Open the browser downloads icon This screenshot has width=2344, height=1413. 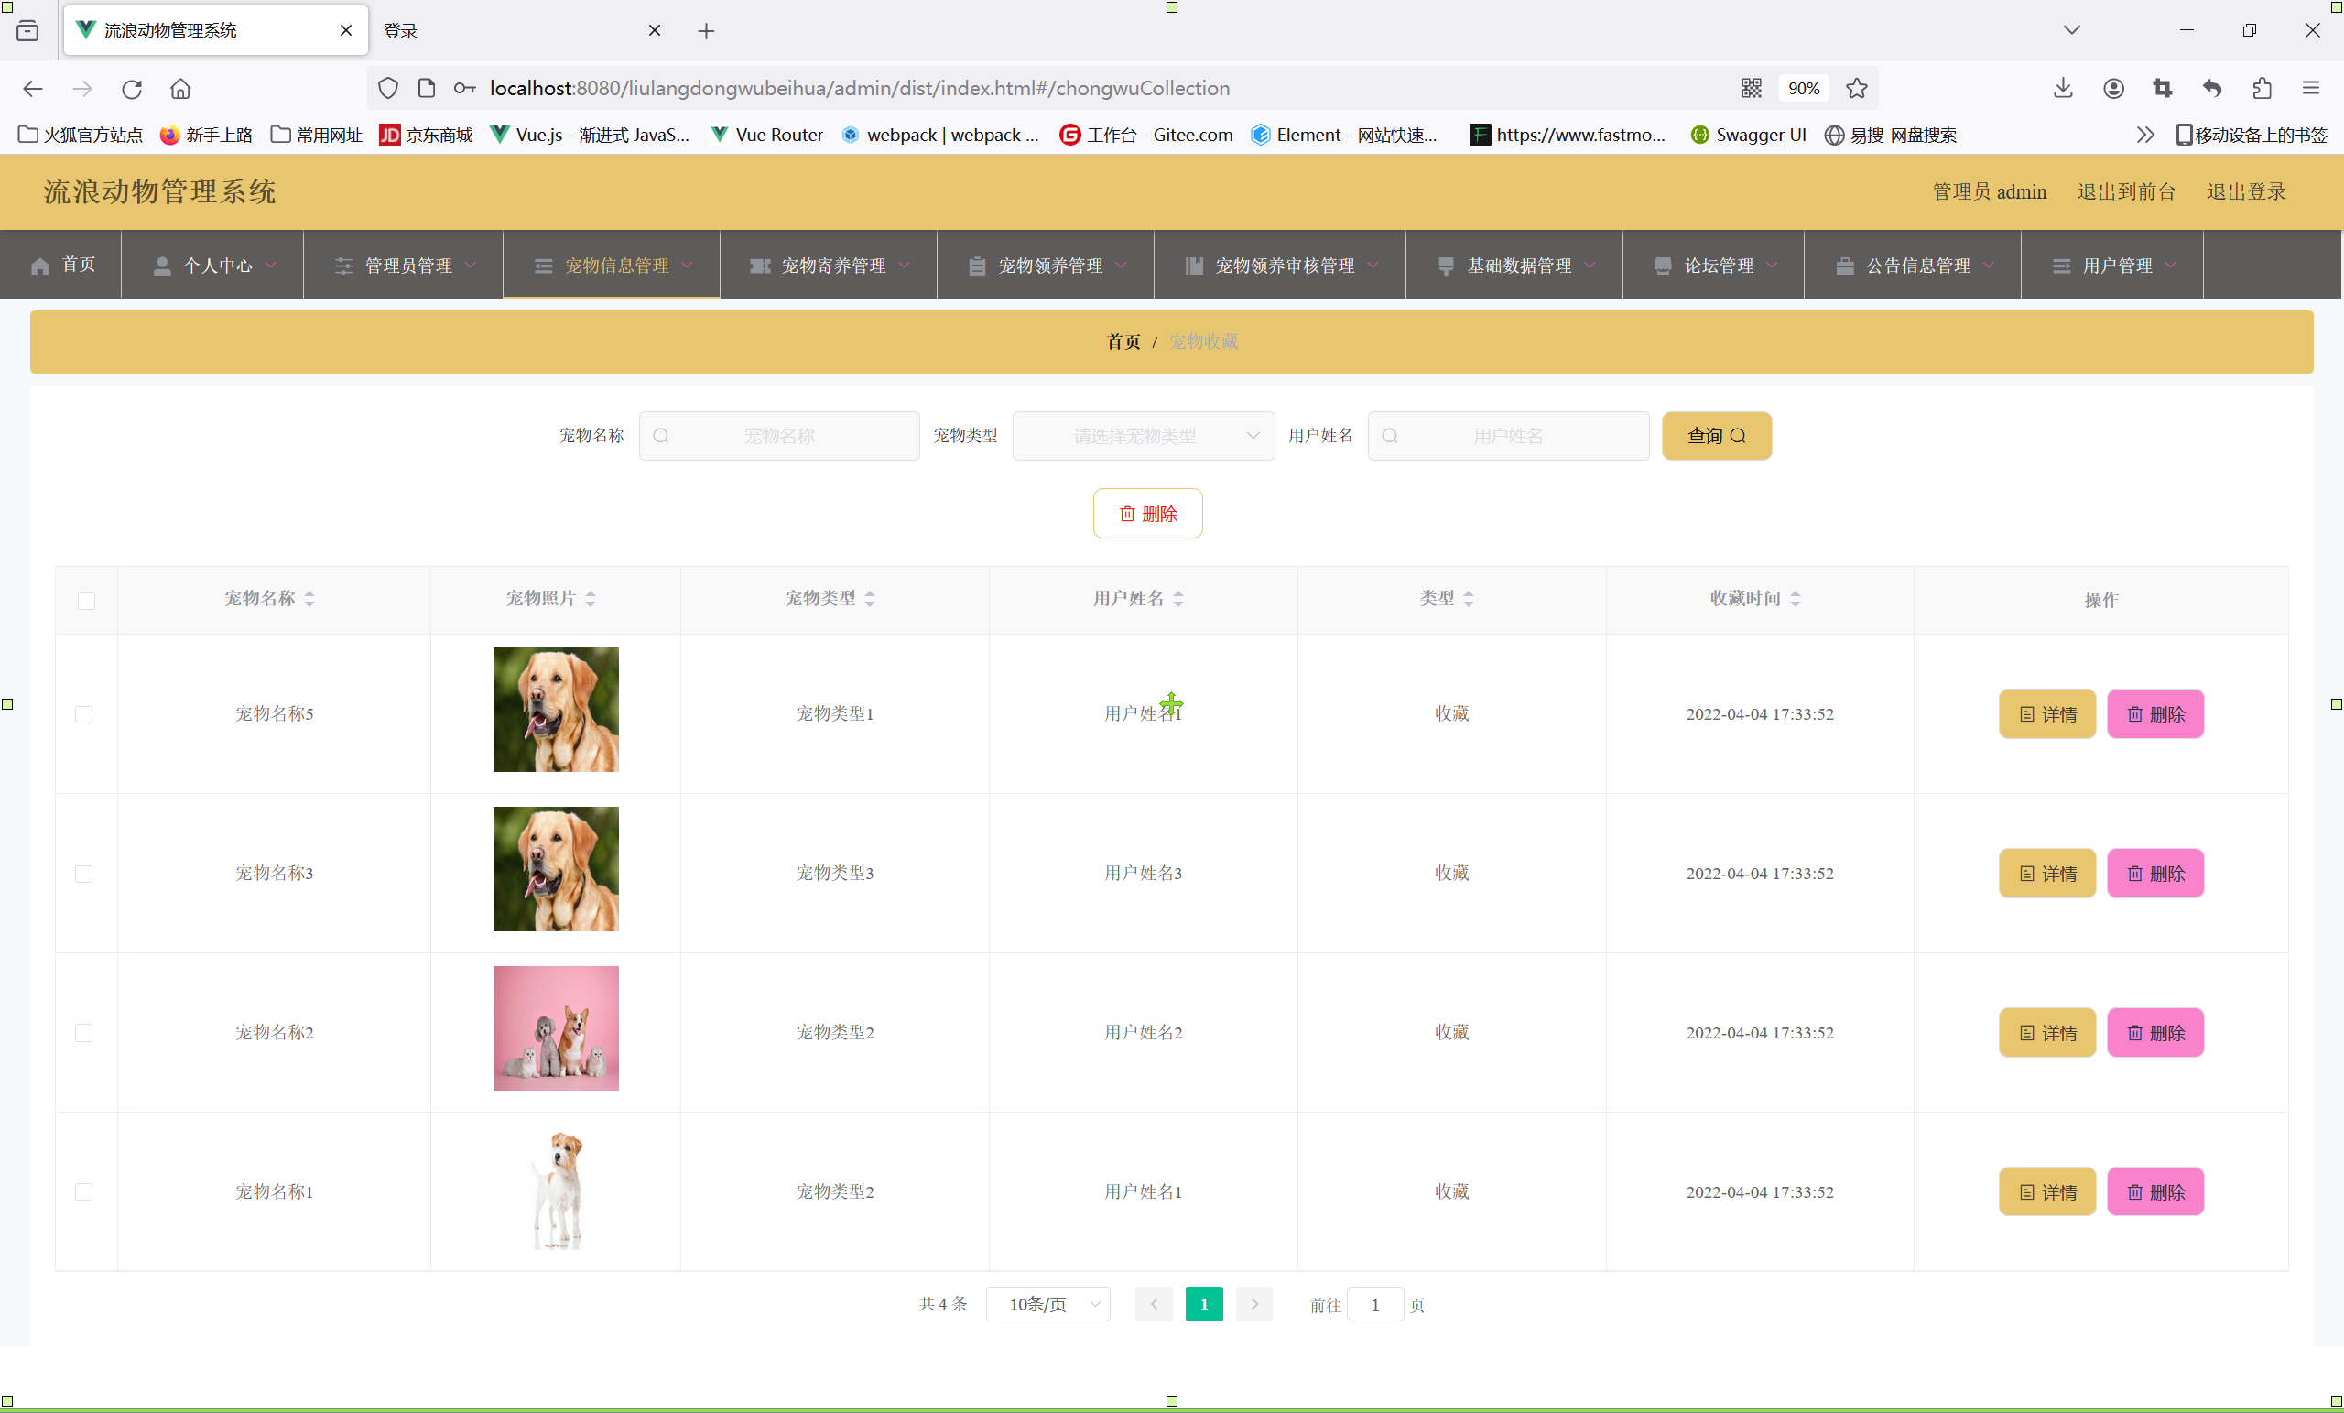pos(2062,89)
